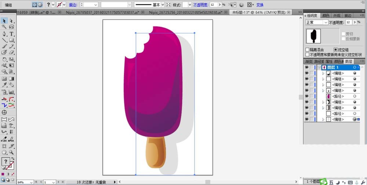
Task: Enable the 隔离混合 checkbox
Action: [x=308, y=50]
